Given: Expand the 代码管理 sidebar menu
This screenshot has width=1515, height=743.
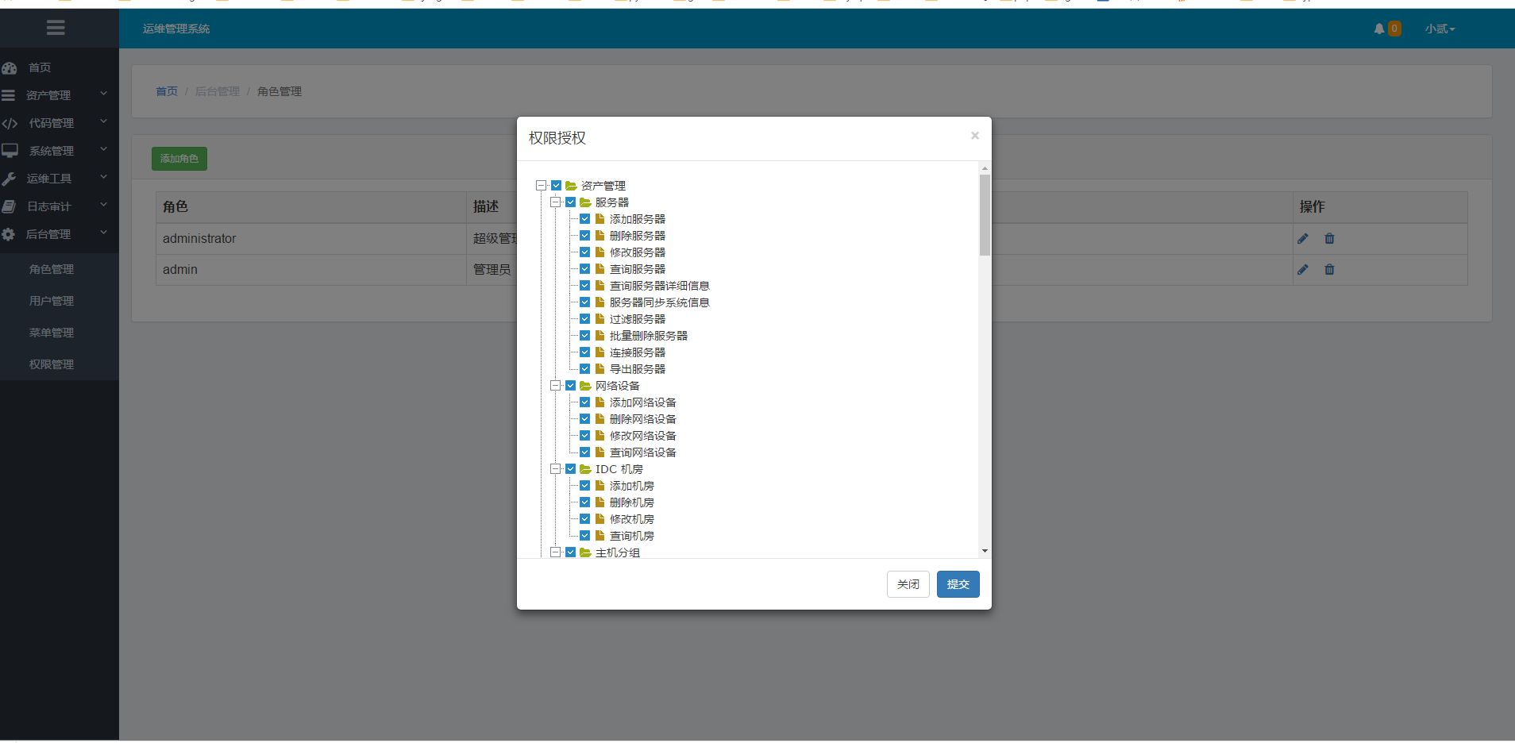Looking at the screenshot, I should [x=60, y=123].
